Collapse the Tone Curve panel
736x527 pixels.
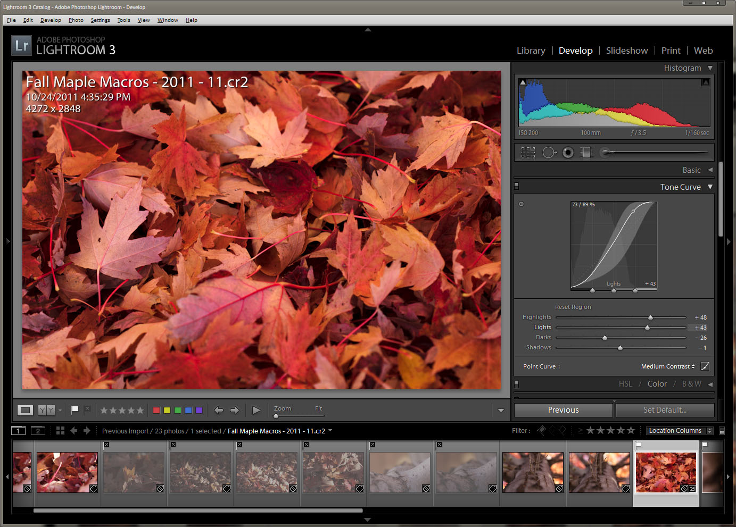710,187
